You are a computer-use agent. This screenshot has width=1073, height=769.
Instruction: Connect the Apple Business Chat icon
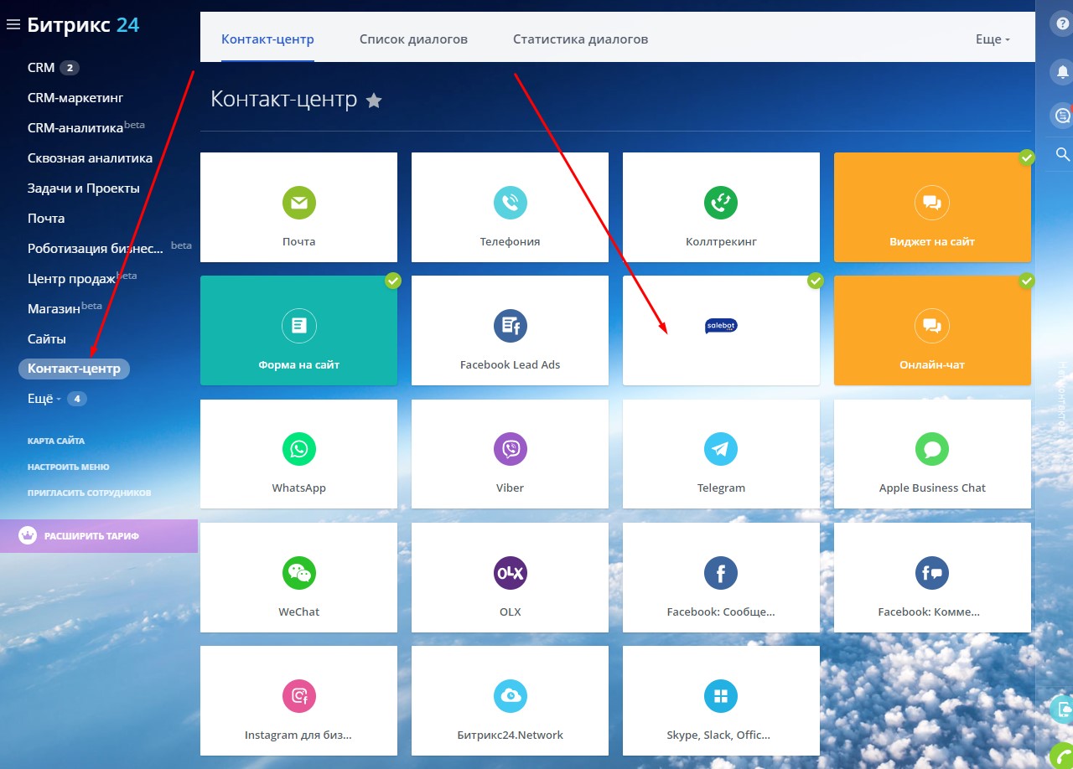932,449
